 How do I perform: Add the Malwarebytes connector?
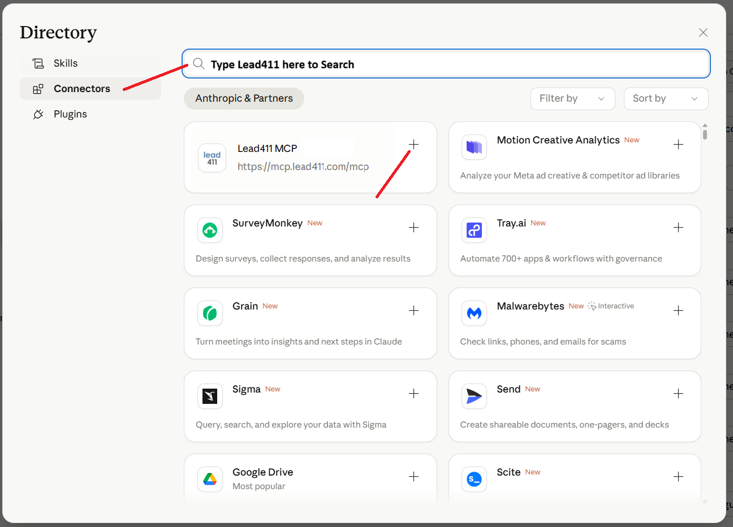[678, 311]
